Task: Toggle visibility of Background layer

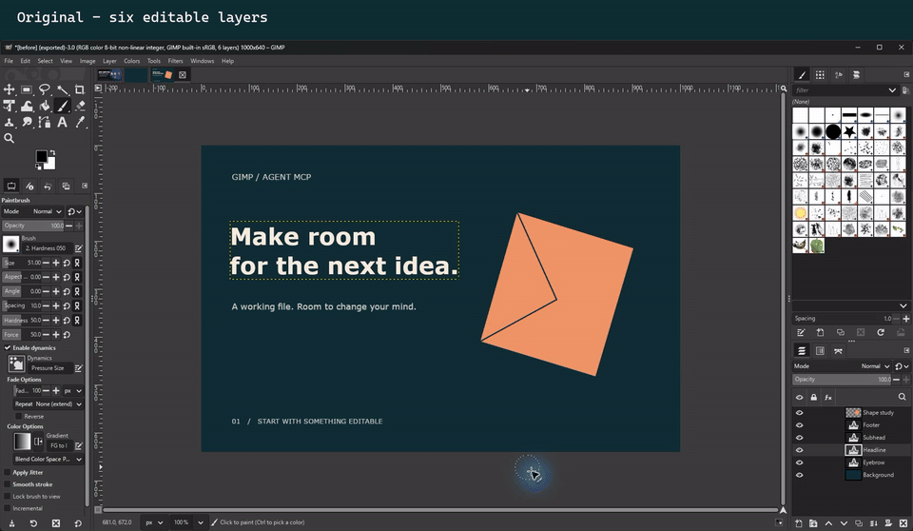Action: click(799, 475)
